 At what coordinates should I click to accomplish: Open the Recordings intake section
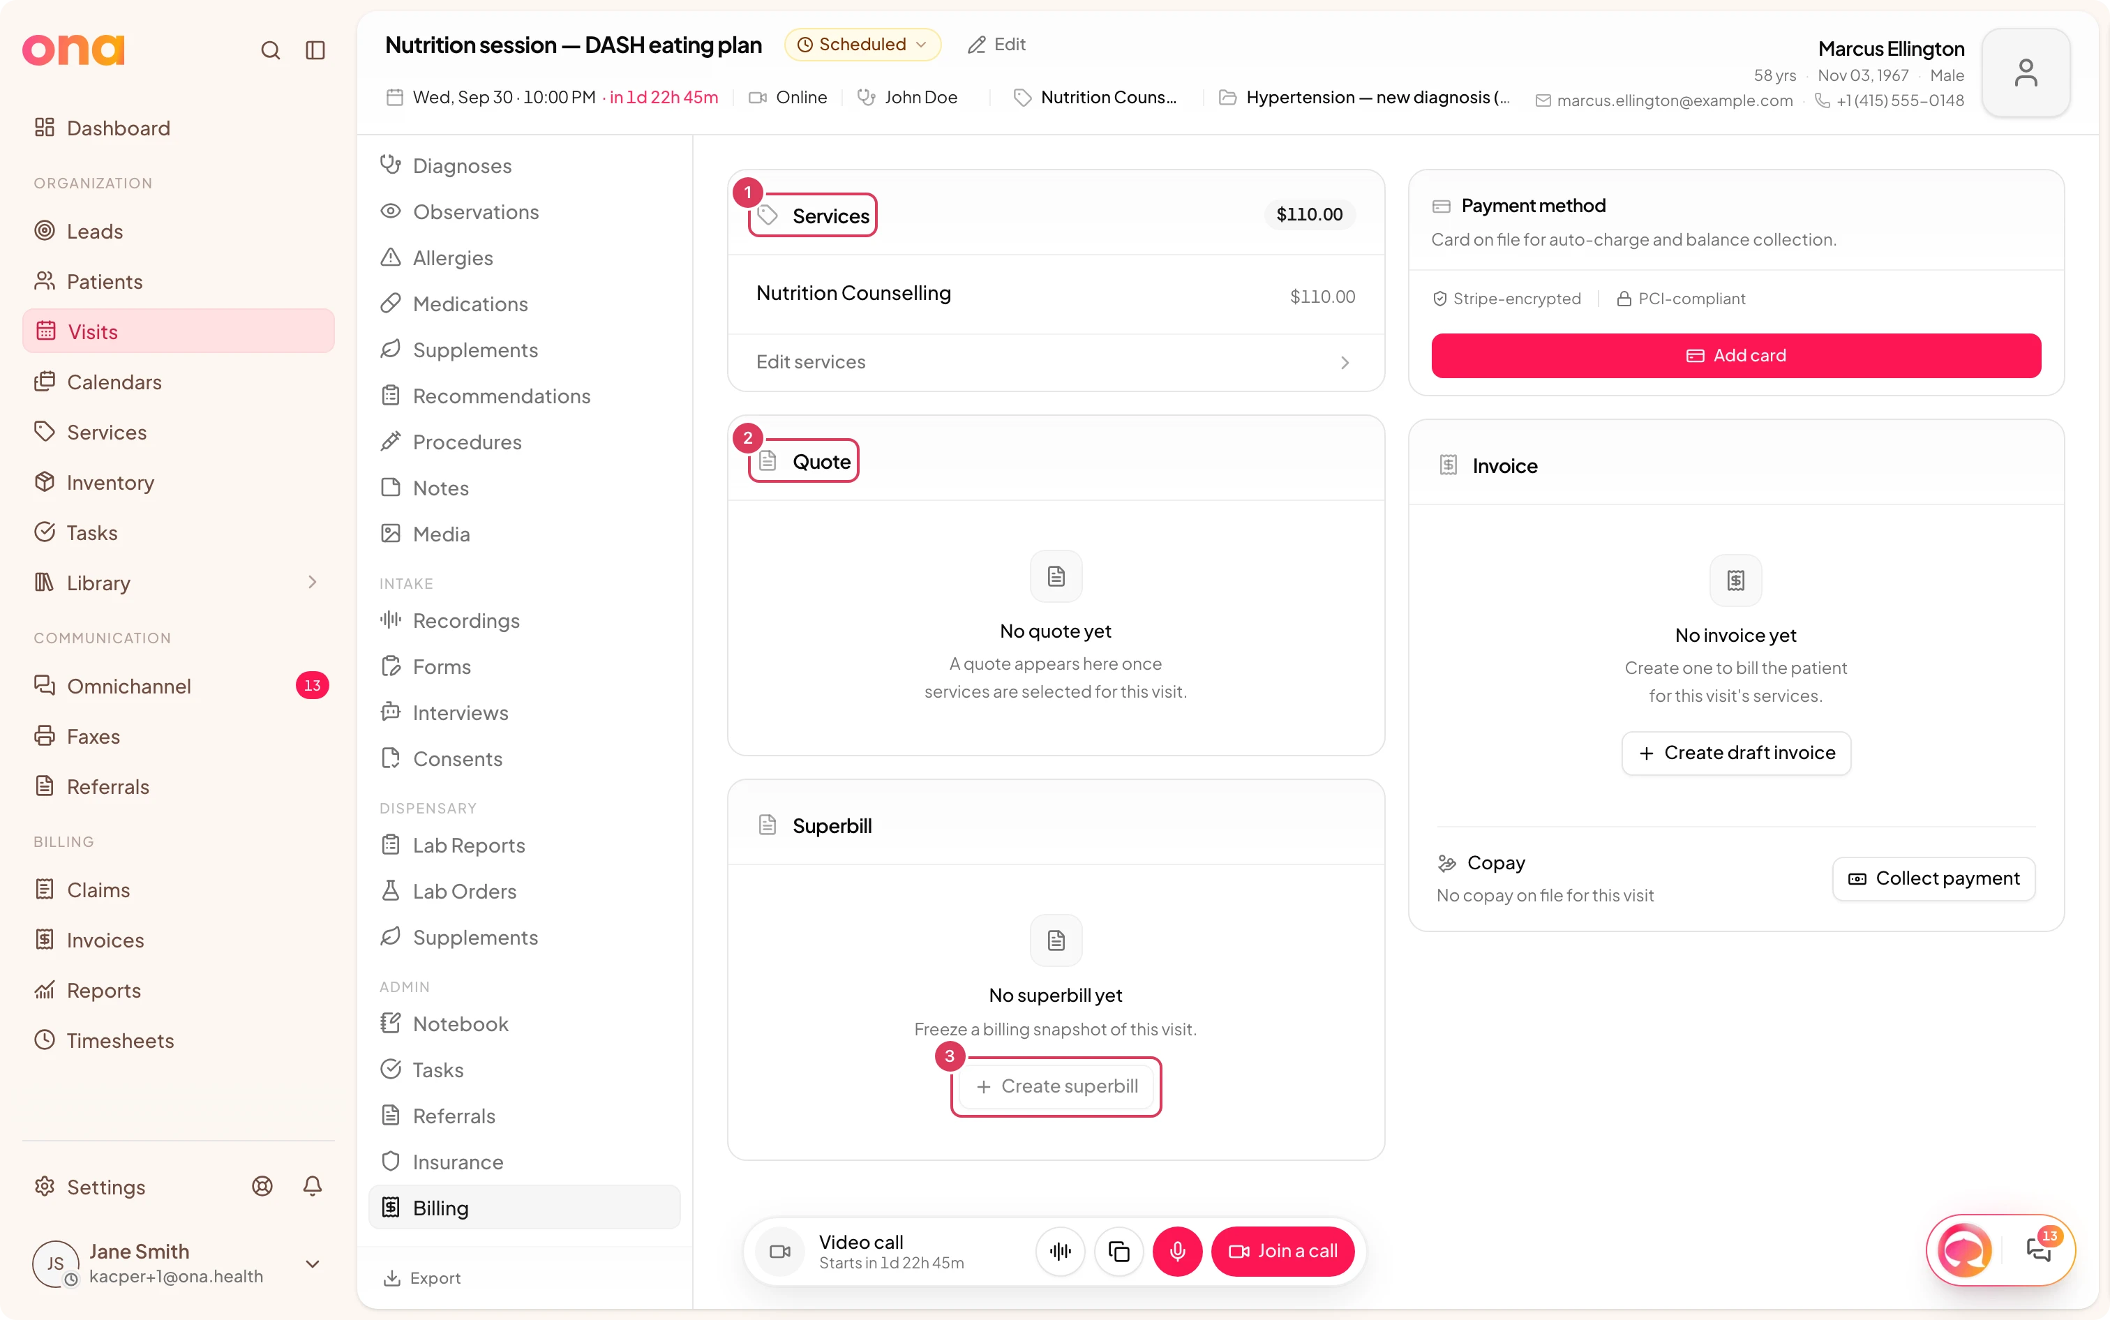point(524,621)
